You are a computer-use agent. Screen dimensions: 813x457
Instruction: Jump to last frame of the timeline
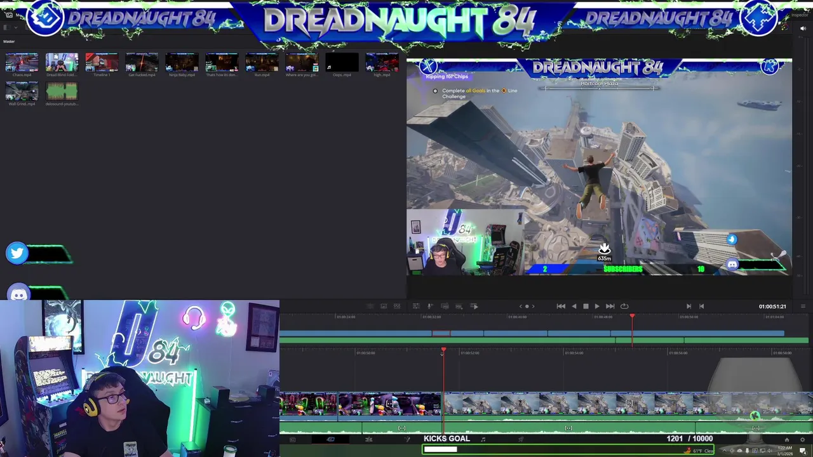[610, 306]
